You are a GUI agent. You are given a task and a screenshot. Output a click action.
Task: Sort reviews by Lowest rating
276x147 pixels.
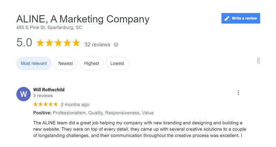(x=117, y=63)
